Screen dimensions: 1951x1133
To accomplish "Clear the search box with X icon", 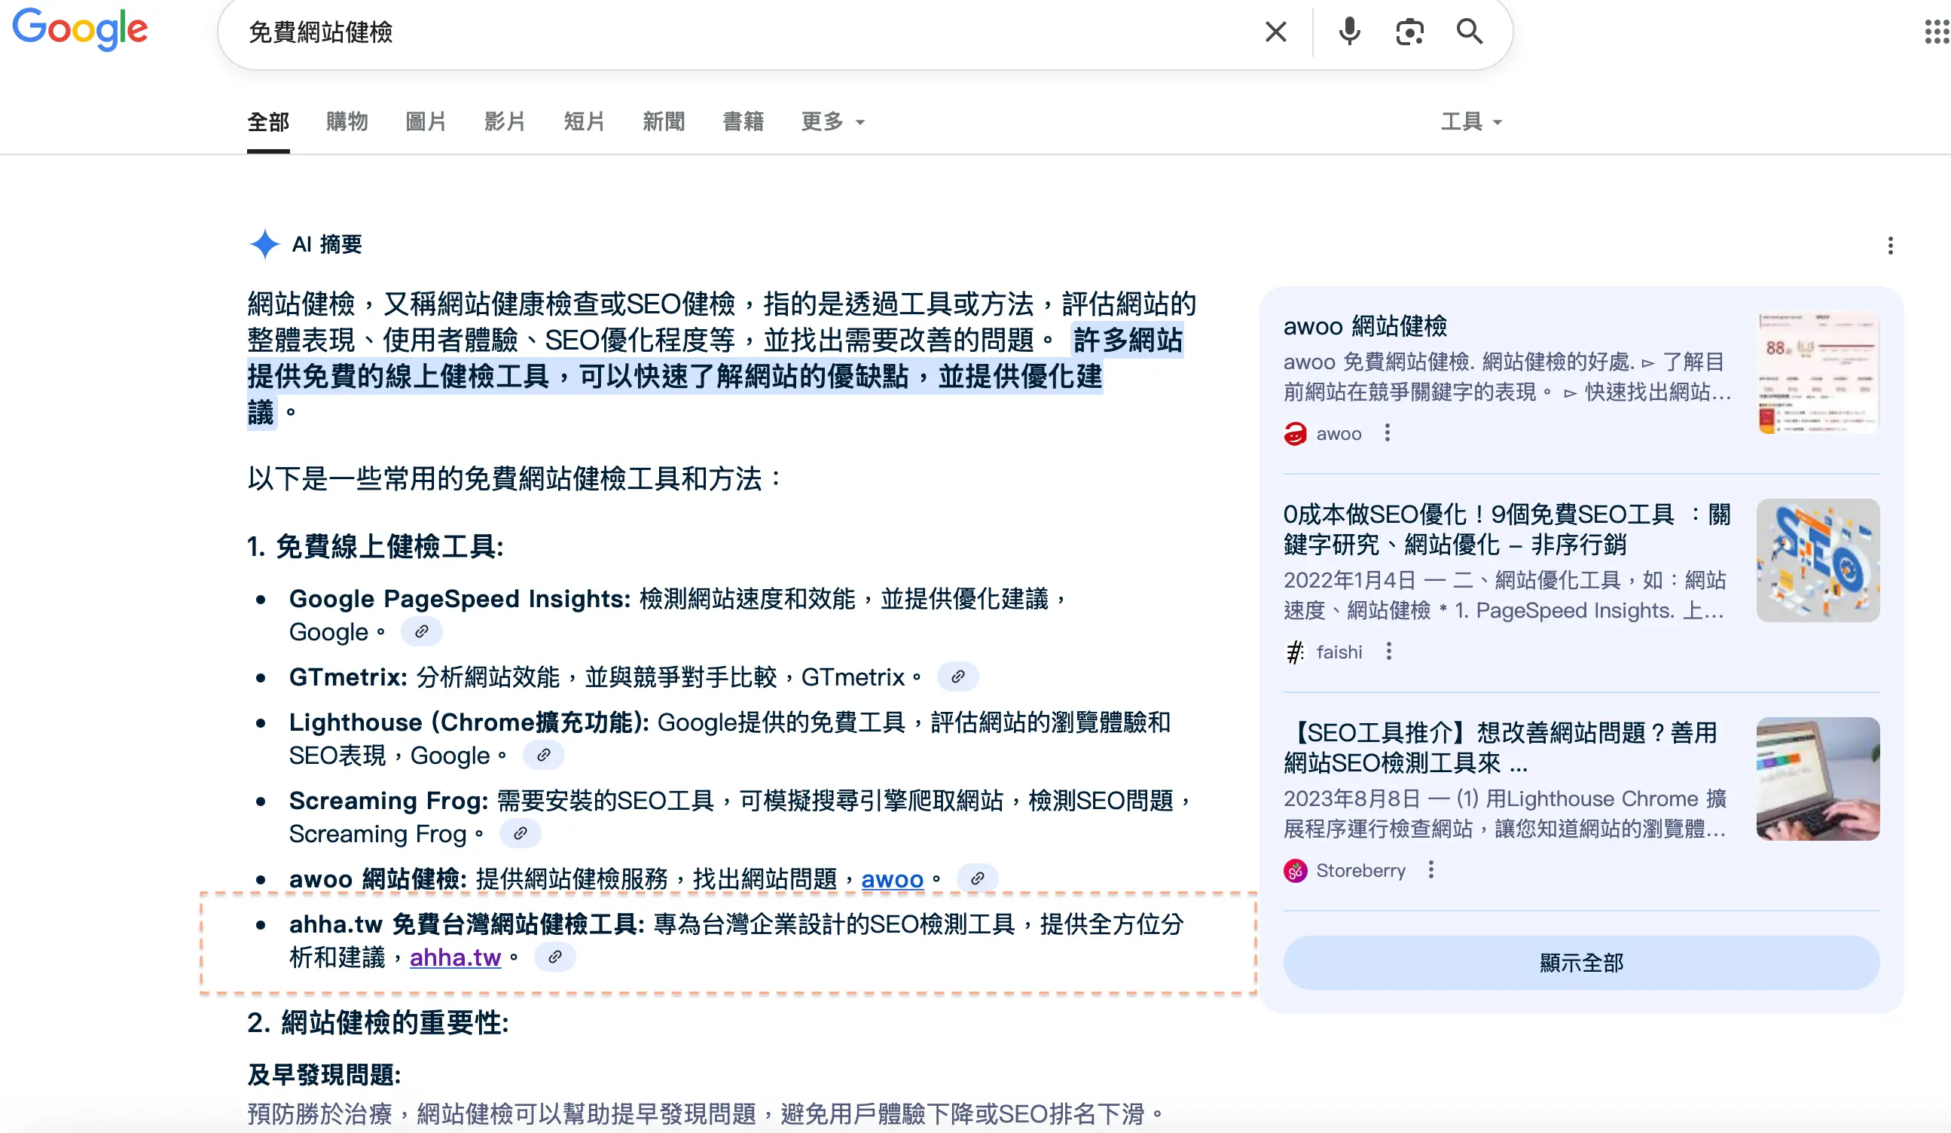I will click(1275, 32).
